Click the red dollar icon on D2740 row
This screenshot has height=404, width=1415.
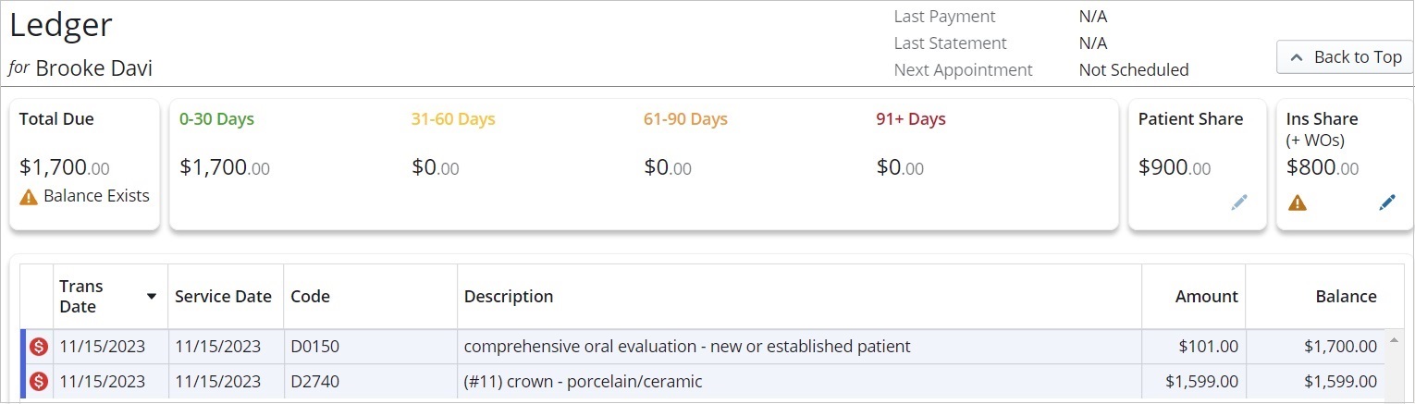tap(38, 381)
